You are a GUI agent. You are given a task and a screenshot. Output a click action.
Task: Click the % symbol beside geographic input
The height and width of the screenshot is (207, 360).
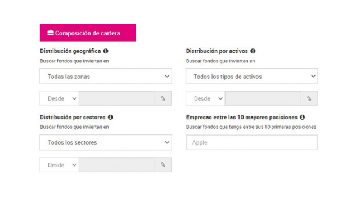[163, 98]
